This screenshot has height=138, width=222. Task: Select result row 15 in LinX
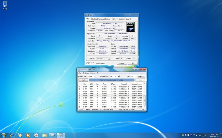click(111, 96)
